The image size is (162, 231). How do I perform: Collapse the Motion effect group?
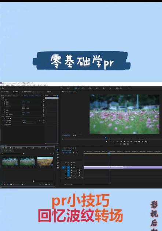pos(1,100)
